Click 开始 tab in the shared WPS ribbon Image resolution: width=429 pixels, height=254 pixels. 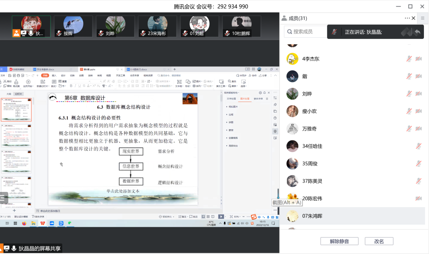pyautogui.click(x=45, y=75)
